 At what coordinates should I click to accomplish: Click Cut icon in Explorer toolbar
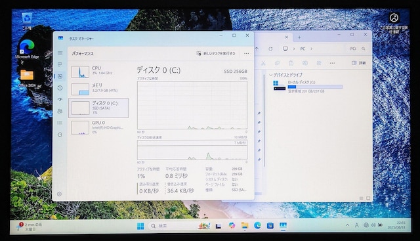click(263, 63)
